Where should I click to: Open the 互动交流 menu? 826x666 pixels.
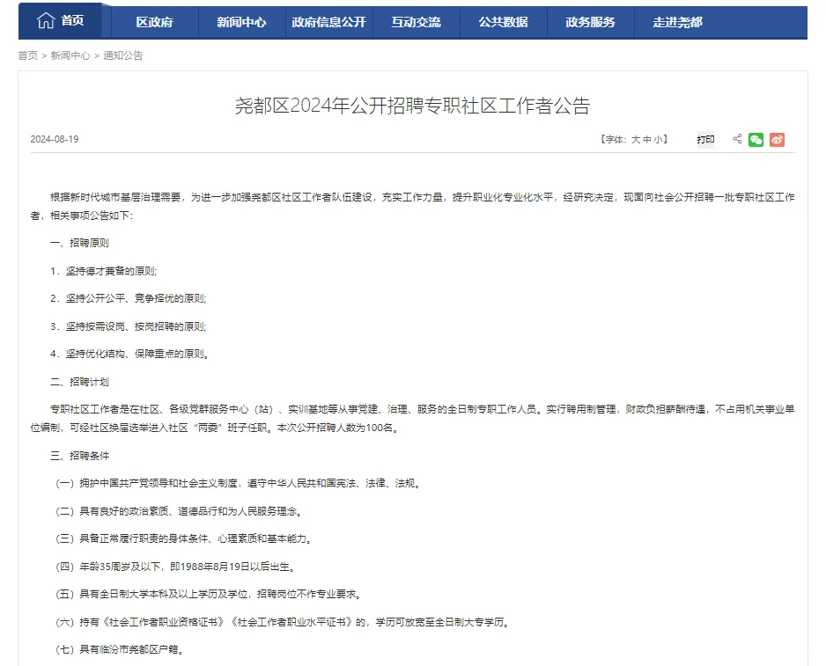(x=416, y=18)
